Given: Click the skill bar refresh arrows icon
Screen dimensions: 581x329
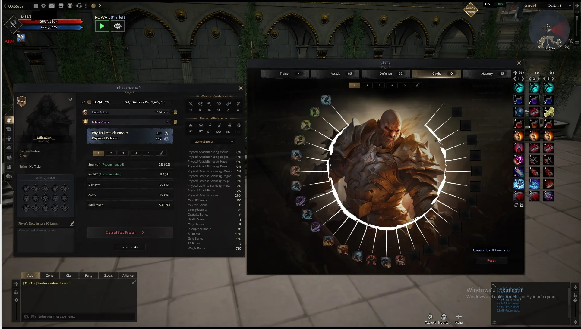Looking at the screenshot, I should (516, 205).
